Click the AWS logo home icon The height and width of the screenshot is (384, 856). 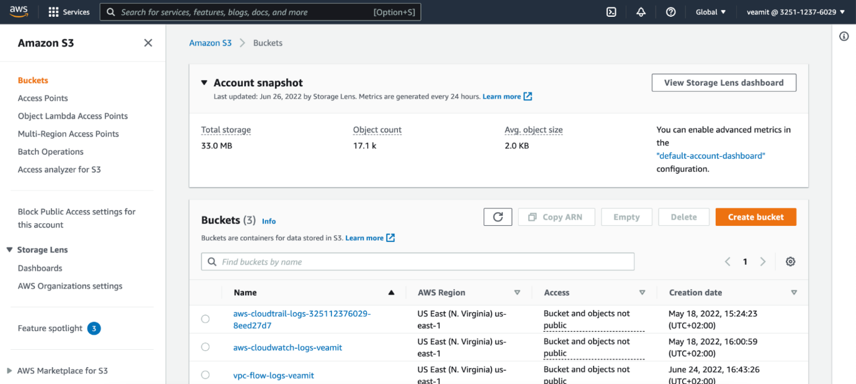(x=19, y=12)
